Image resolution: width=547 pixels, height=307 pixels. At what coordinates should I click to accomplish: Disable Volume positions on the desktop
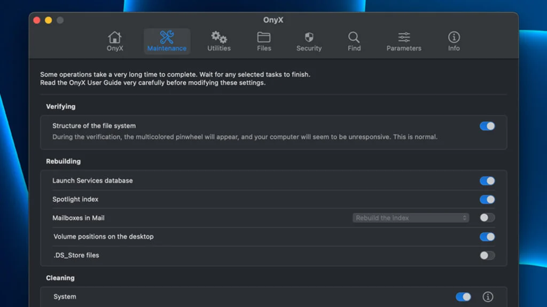pos(487,237)
